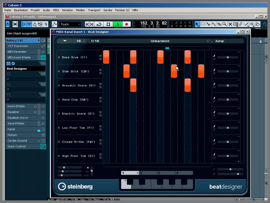
Task: Show the Pool window toolbar icon
Action: 40,24
